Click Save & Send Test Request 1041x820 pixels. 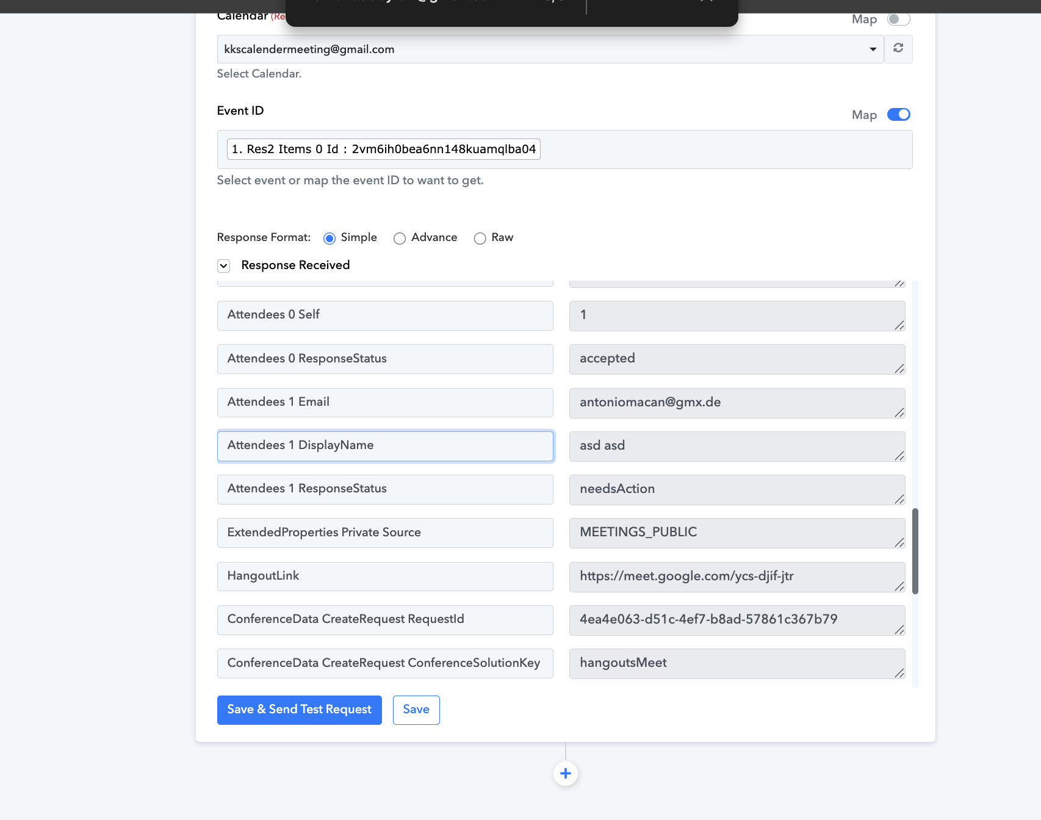coord(300,710)
